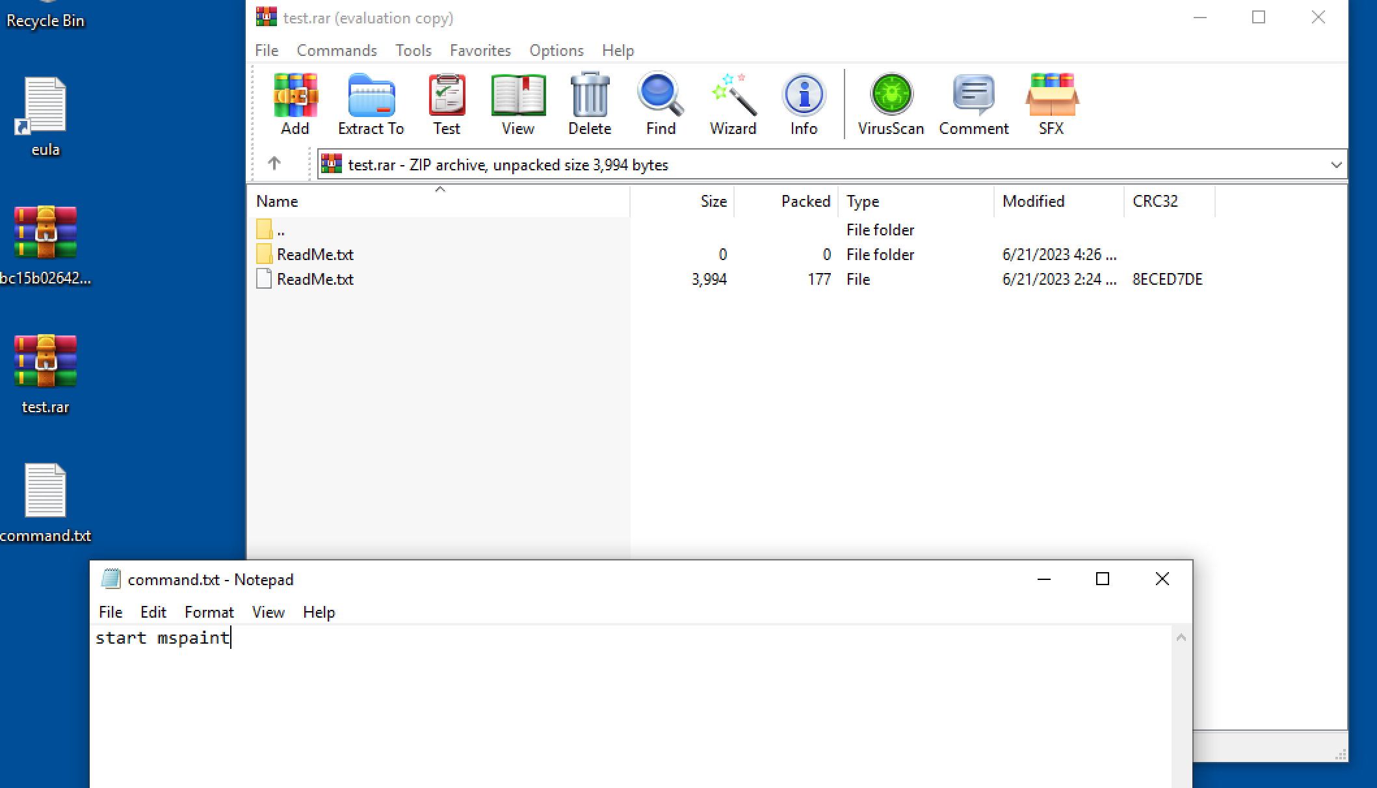Click the Delete trash can icon
Image resolution: width=1377 pixels, height=788 pixels.
pyautogui.click(x=590, y=104)
